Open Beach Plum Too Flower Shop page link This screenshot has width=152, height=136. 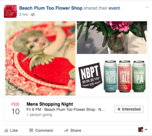pos(51,8)
